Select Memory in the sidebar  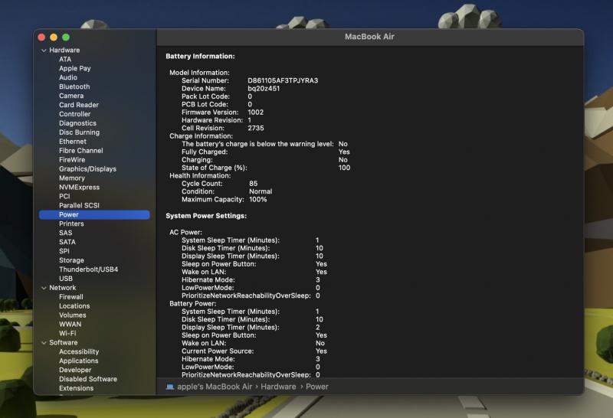pos(72,178)
